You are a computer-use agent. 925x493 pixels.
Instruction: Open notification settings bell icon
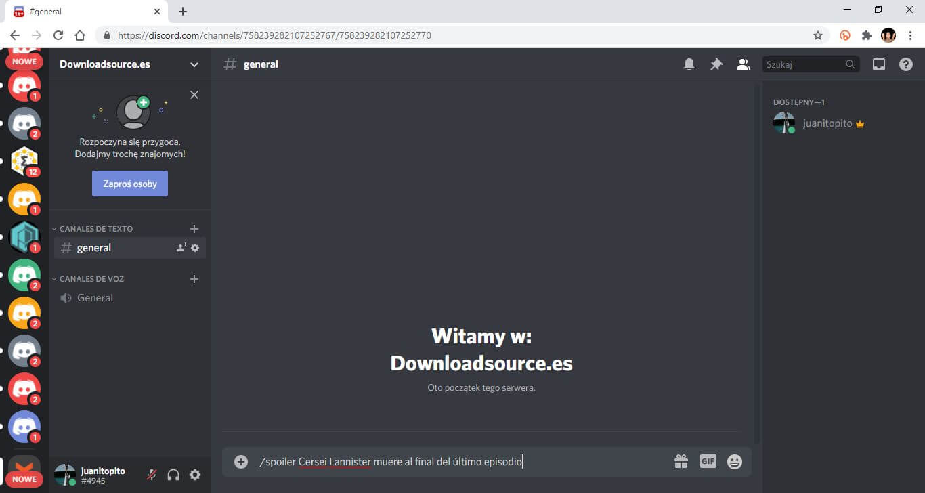tap(689, 64)
